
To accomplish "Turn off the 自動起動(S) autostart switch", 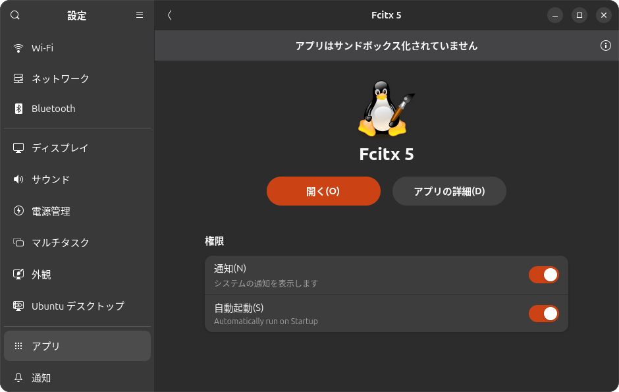I will point(543,314).
